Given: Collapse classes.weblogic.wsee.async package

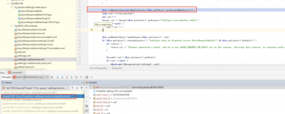Looking at the screenshot, I should tap(12, 7).
